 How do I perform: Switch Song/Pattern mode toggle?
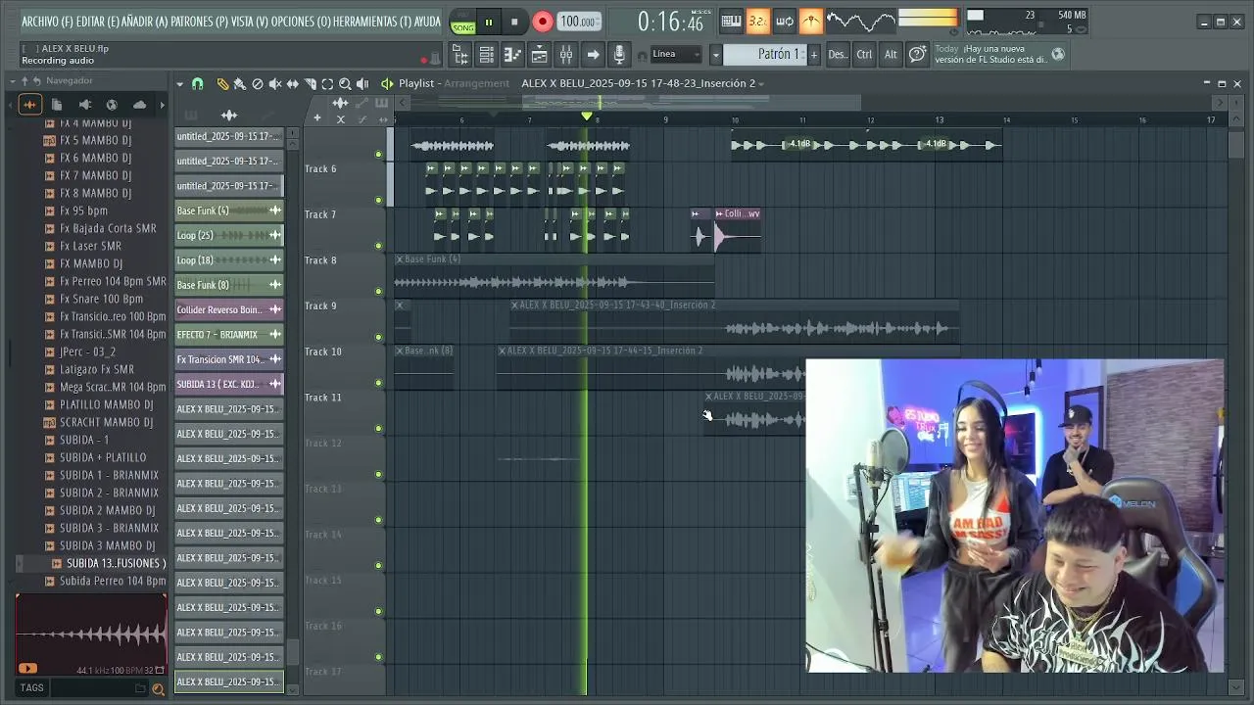463,21
